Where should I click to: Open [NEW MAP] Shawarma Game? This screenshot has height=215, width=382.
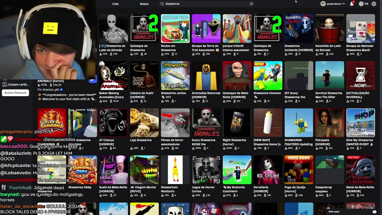tap(268, 123)
